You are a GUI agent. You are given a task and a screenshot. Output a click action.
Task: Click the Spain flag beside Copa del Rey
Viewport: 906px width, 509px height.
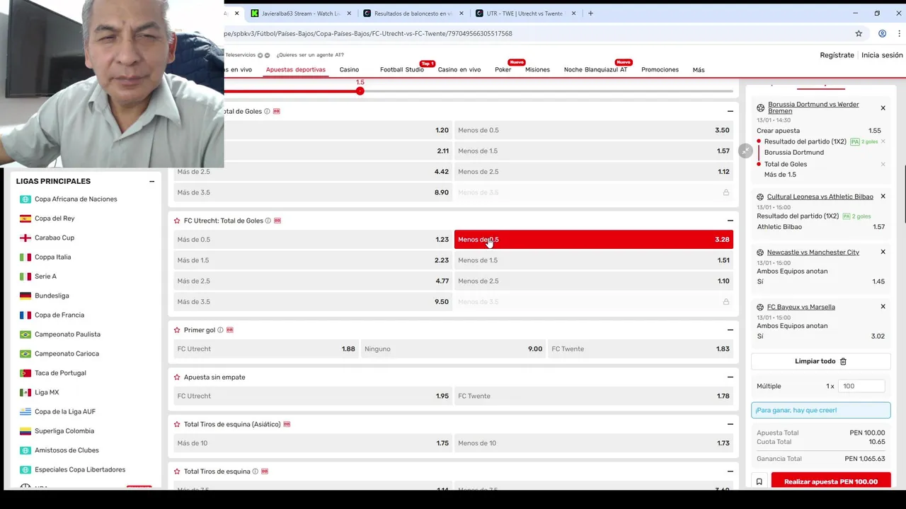(x=25, y=218)
